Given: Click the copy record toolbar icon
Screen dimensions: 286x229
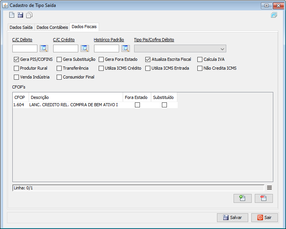Looking at the screenshot, I should pyautogui.click(x=29, y=15).
